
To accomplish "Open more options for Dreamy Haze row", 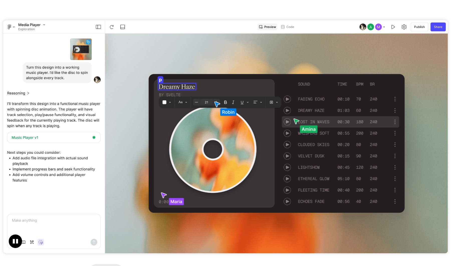I will pyautogui.click(x=395, y=110).
